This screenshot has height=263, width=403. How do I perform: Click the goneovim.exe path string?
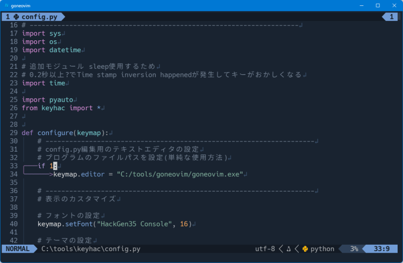[x=180, y=174]
